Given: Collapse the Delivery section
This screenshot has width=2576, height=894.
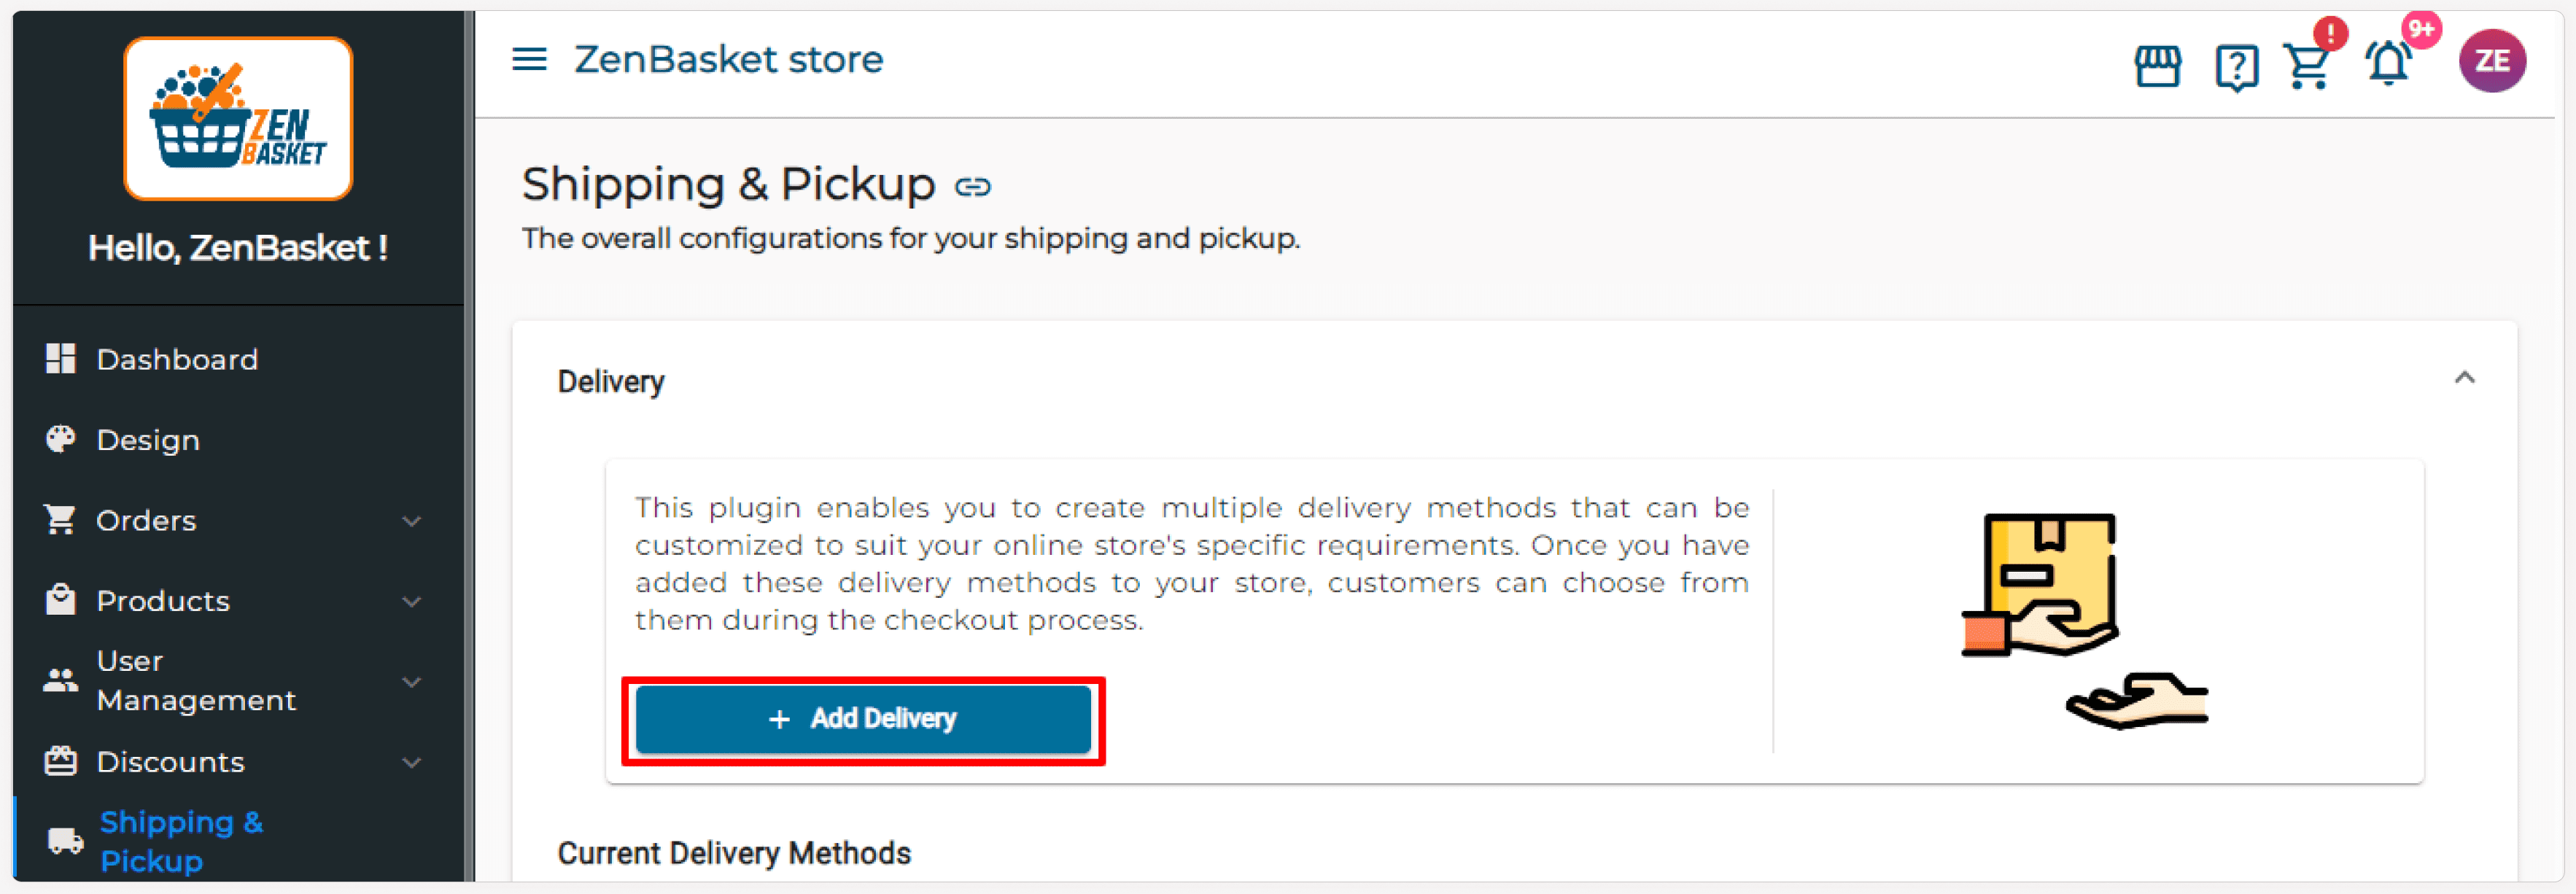Looking at the screenshot, I should point(2464,378).
